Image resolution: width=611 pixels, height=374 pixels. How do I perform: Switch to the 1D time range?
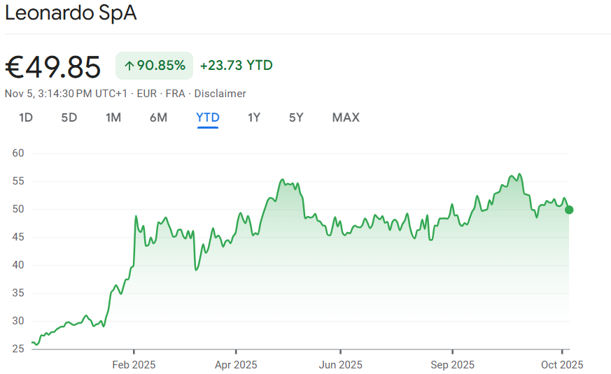point(26,117)
